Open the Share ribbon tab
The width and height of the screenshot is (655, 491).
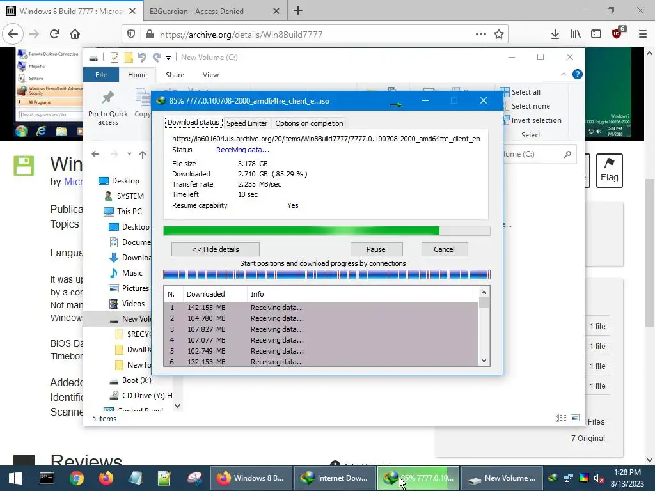pos(175,75)
